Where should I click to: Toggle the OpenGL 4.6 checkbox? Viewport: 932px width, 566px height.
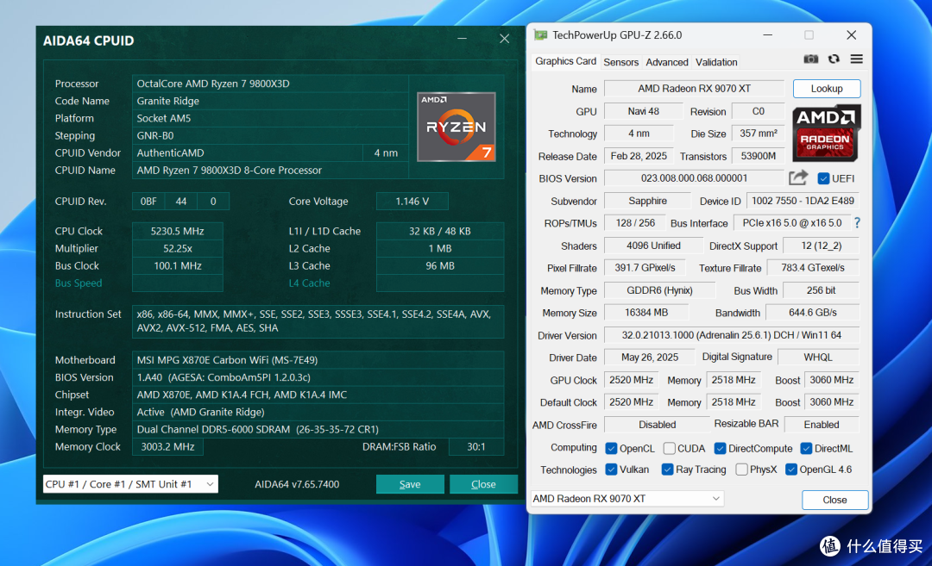[x=791, y=470]
